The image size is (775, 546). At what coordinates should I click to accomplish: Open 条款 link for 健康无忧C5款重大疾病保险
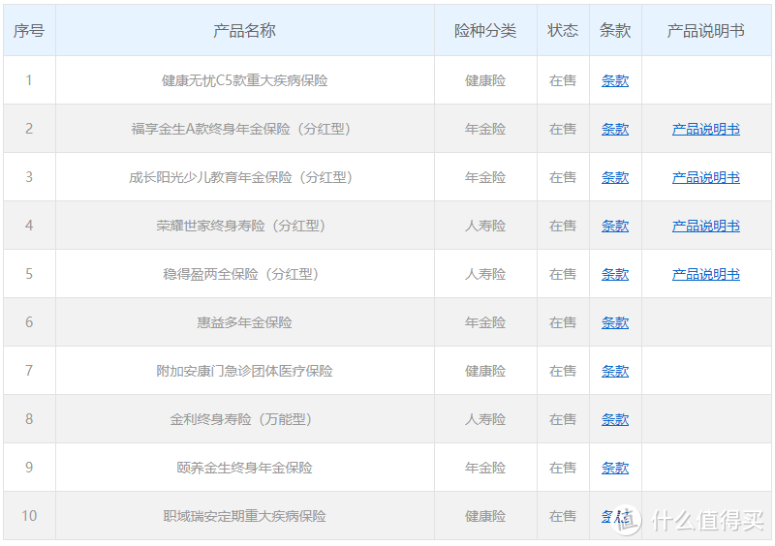pyautogui.click(x=615, y=81)
